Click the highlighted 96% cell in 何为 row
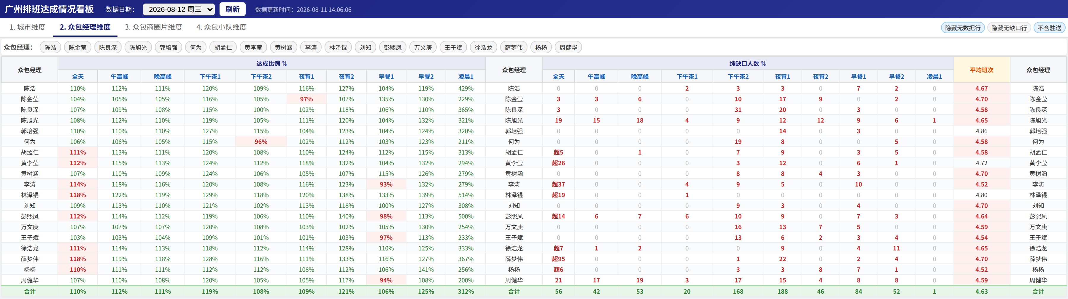1068x299 pixels. tap(261, 142)
